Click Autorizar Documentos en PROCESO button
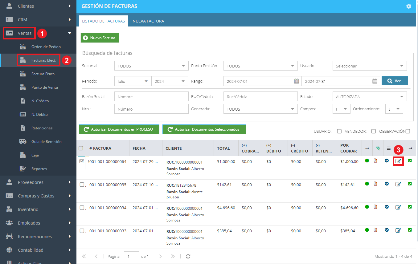 (x=119, y=129)
